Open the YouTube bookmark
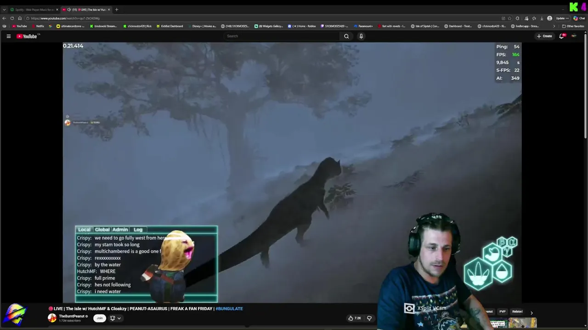 point(19,26)
